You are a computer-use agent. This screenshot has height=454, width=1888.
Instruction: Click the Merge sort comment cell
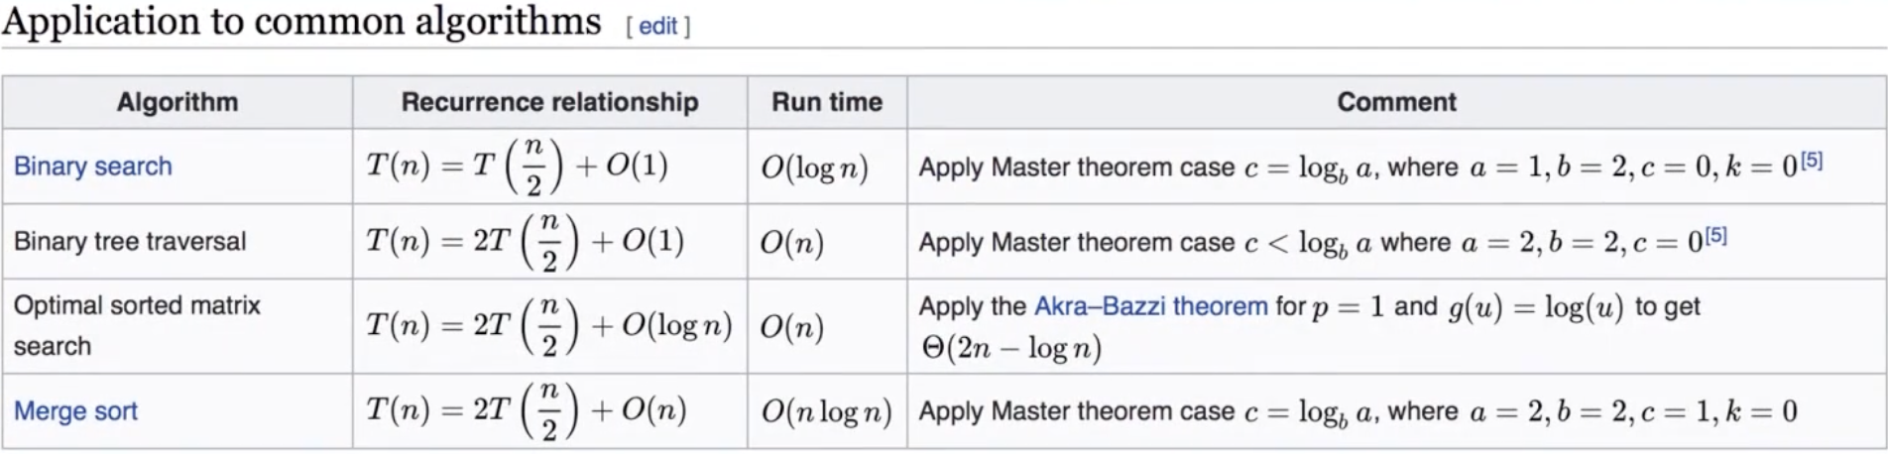[1396, 411]
